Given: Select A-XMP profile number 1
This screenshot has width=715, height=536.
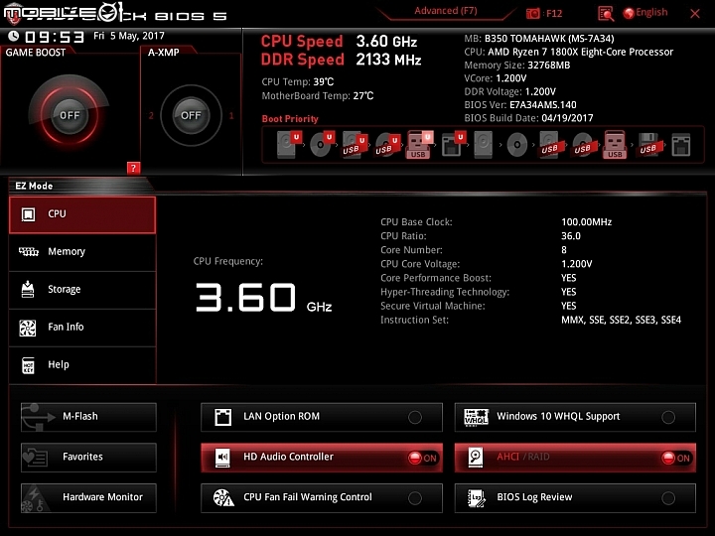Looking at the screenshot, I should coord(231,116).
